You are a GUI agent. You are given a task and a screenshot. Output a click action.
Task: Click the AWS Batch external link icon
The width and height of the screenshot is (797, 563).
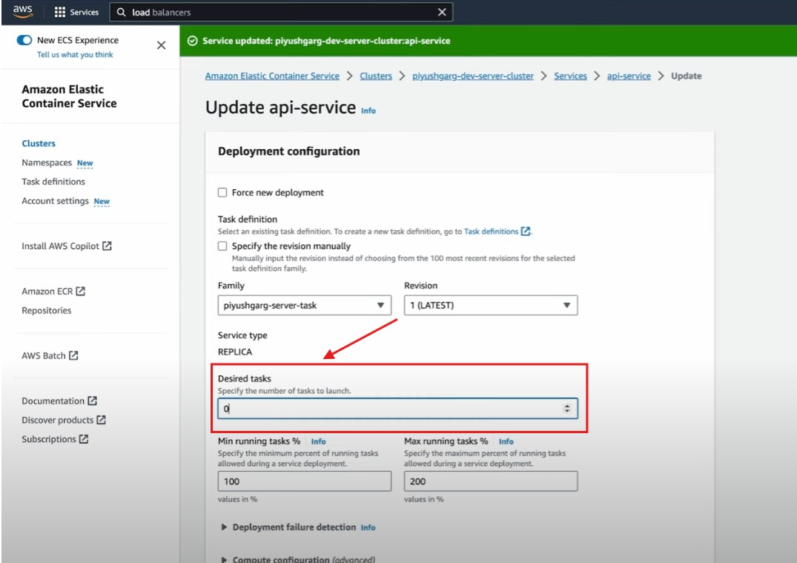click(73, 355)
